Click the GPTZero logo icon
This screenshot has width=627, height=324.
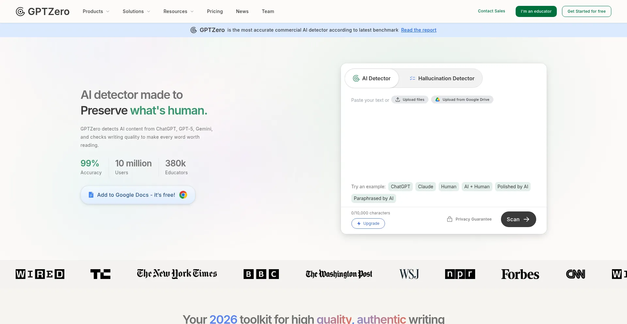20,11
